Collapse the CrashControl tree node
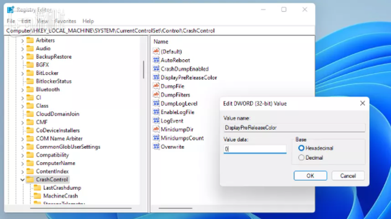Viewport: 391px width, 219px height. coord(22,179)
